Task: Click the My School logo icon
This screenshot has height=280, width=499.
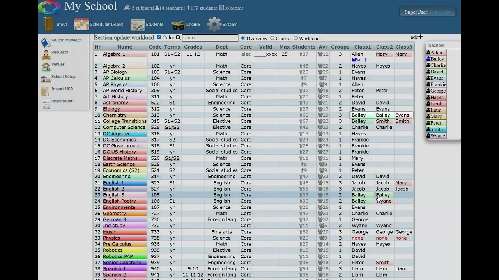Action: tap(49, 7)
